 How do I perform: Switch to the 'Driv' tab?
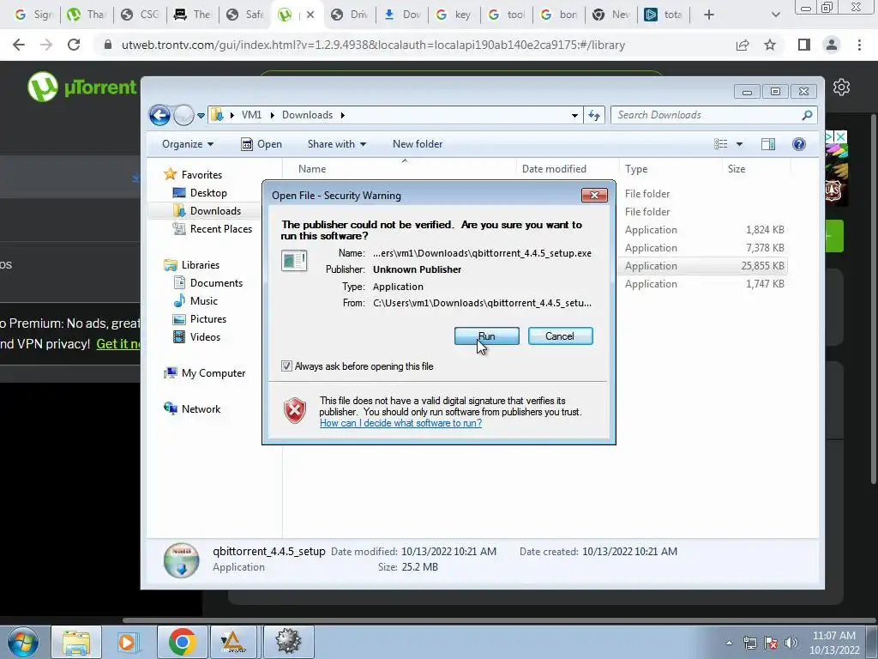click(350, 15)
